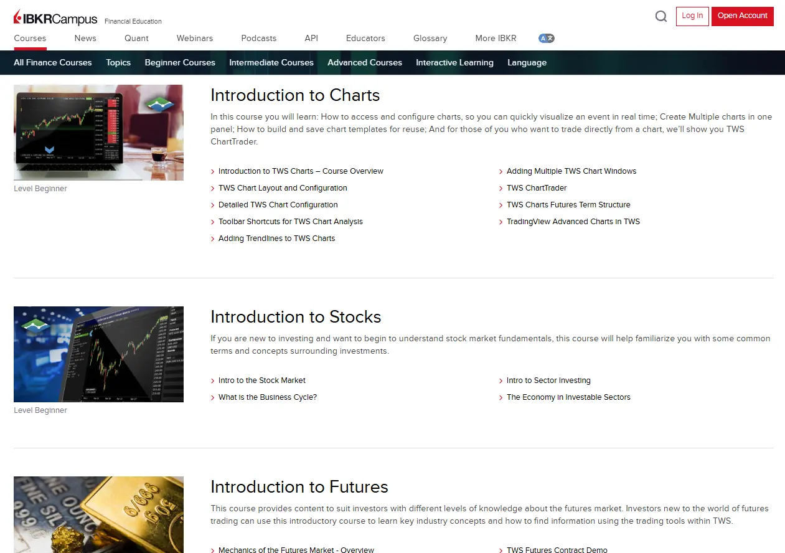Open the API tab

311,38
